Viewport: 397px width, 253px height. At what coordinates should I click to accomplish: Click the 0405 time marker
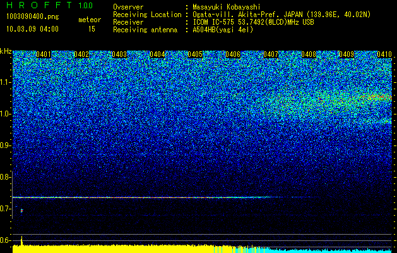point(195,54)
